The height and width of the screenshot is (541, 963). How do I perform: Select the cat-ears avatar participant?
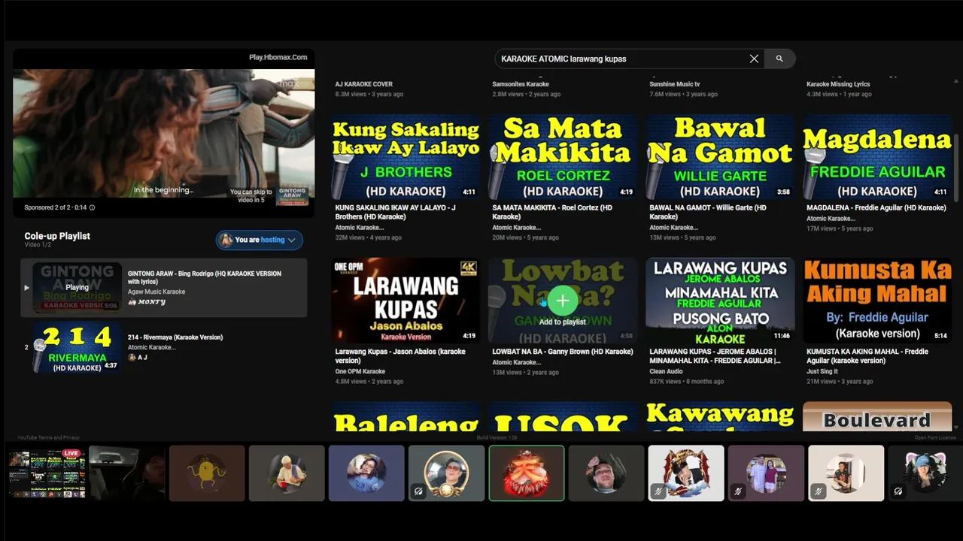[925, 473]
